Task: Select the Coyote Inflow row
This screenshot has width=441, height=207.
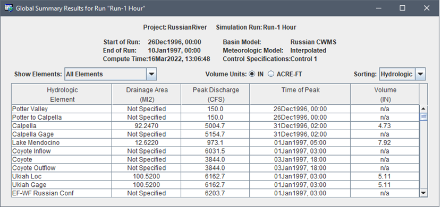Action: pos(215,151)
